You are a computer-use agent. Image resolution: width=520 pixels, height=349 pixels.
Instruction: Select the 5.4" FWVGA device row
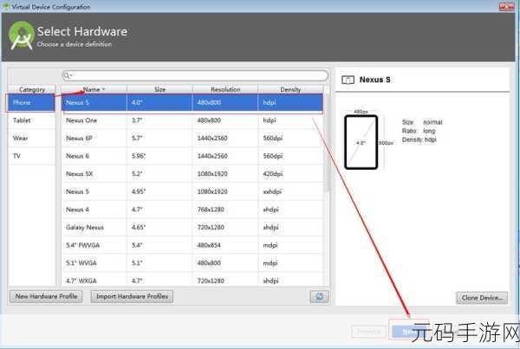click(192, 245)
